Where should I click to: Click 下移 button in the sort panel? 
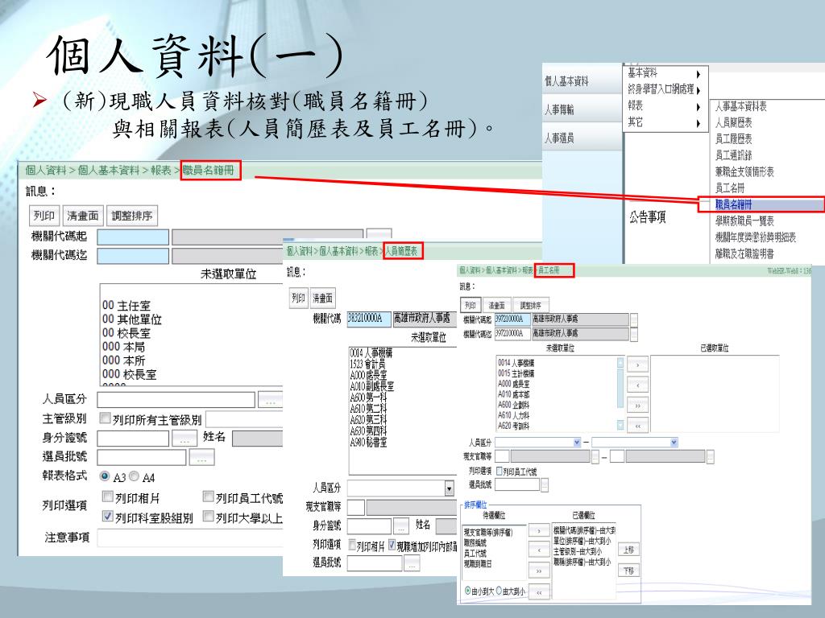point(628,571)
